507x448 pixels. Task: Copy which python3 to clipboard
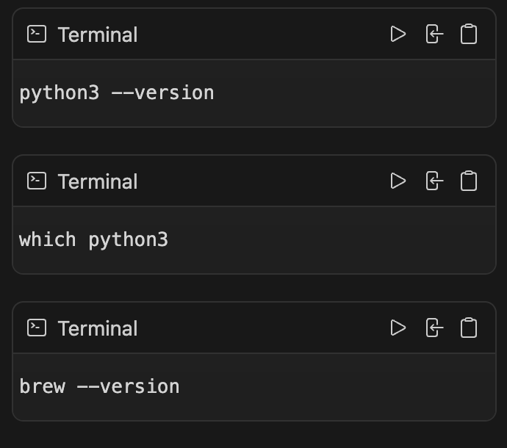point(469,181)
